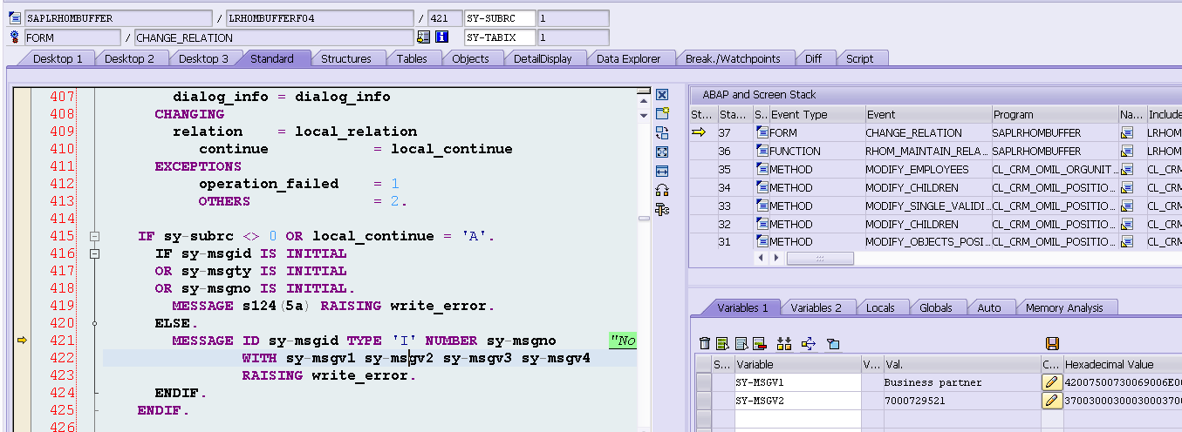Screen dimensions: 1182x432
Task: Select the row selector for SY-MSGV1
Action: 703,382
